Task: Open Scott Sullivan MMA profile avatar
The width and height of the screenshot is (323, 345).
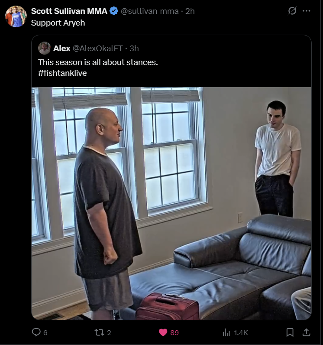Action: [x=16, y=16]
